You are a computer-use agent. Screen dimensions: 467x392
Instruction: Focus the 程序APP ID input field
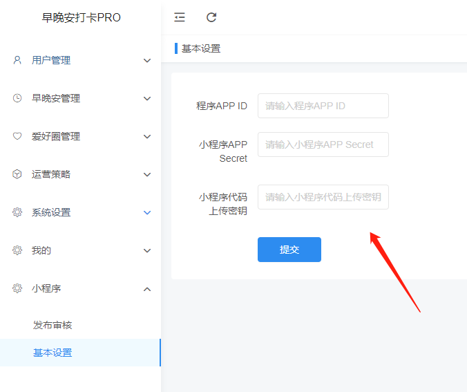(323, 106)
